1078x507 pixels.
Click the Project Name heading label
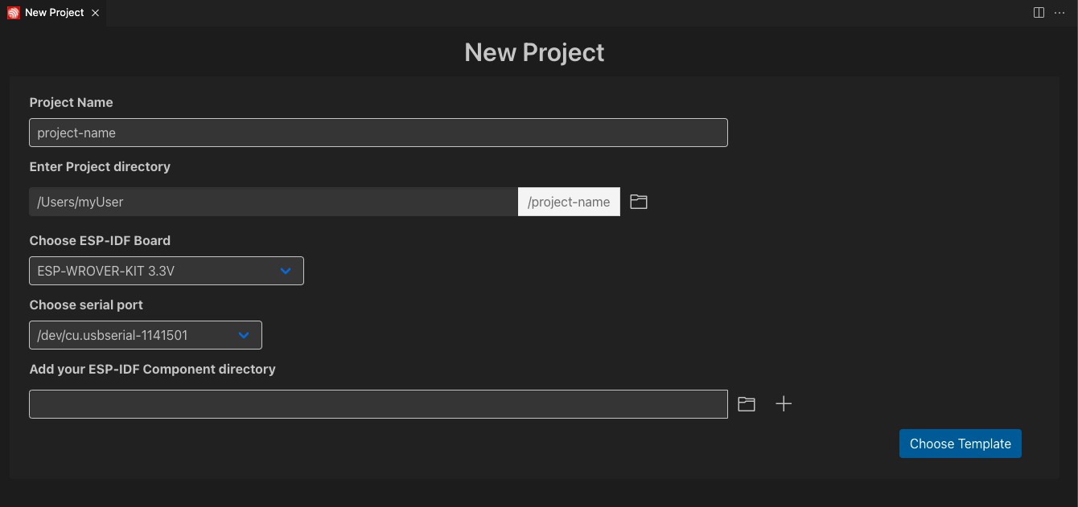(71, 102)
